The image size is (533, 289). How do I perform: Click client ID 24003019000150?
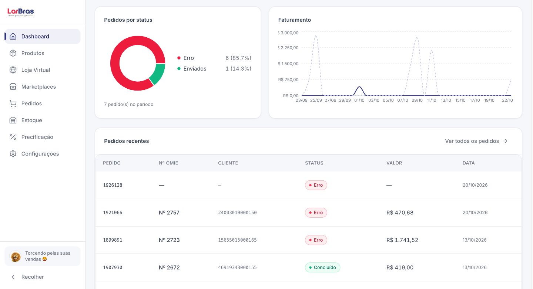237,212
